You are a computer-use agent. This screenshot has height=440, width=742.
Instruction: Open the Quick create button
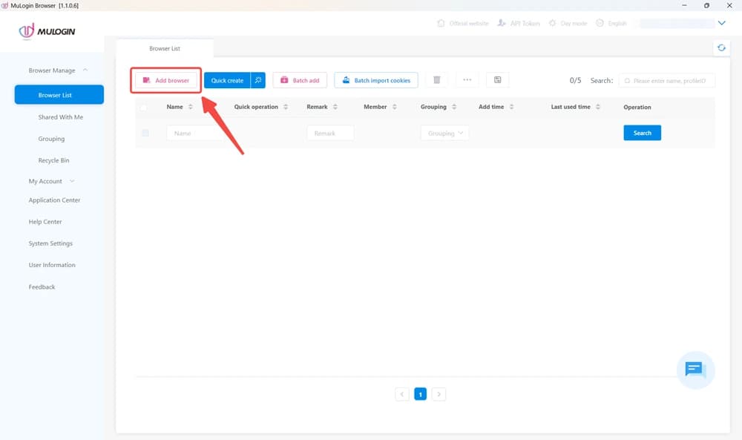(x=226, y=79)
